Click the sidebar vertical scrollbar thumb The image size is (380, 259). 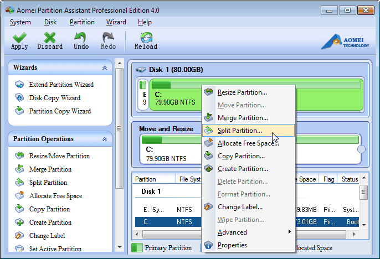tap(119, 128)
